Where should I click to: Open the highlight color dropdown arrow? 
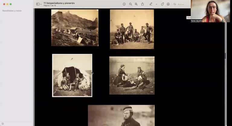click(156, 4)
